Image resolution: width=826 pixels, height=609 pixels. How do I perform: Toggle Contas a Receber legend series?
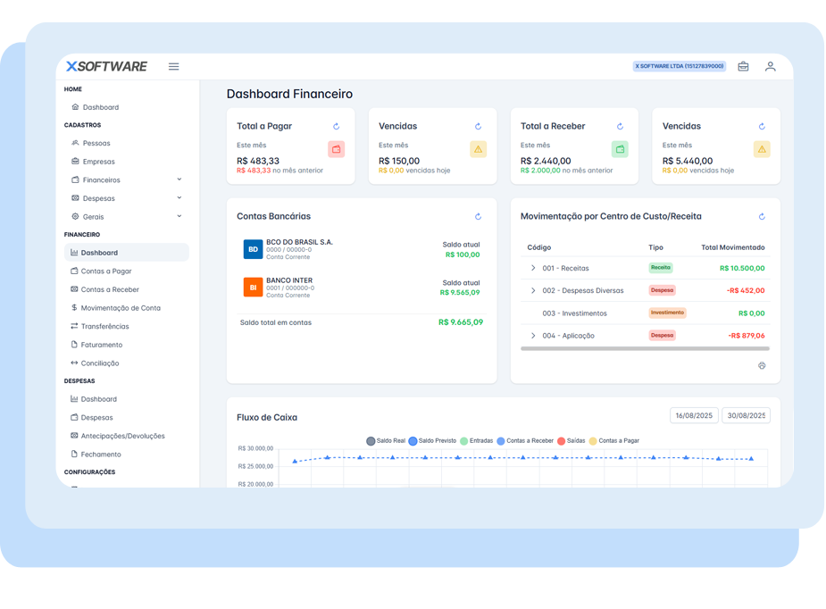[525, 441]
